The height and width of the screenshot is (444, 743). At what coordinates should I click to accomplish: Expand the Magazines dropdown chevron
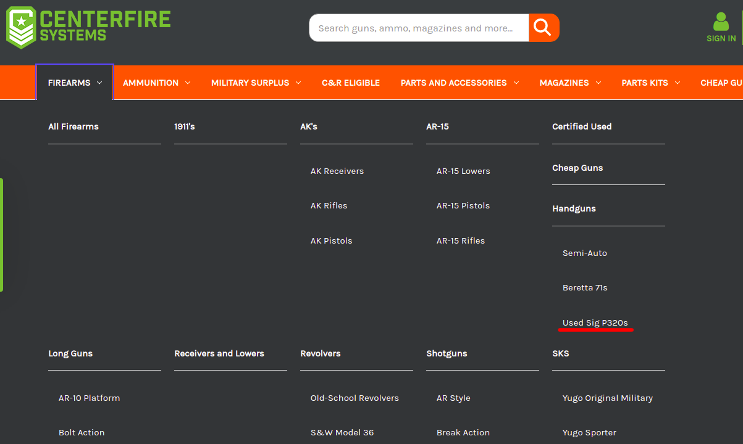click(598, 83)
